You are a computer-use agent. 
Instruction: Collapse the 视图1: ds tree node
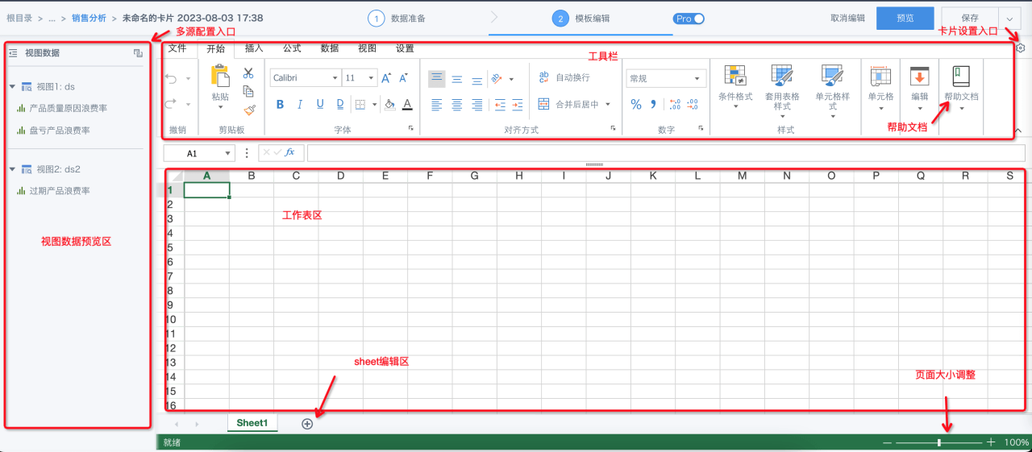pyautogui.click(x=13, y=86)
